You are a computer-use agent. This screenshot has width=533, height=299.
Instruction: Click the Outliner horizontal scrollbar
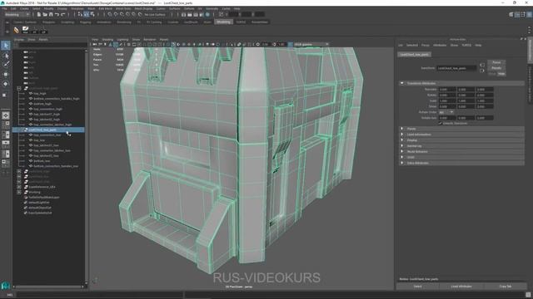[x=48, y=287]
